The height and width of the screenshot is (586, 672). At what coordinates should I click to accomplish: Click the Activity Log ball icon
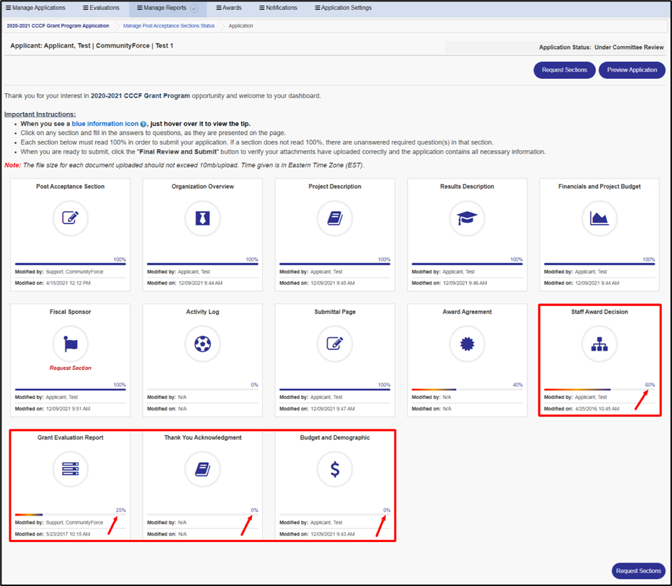click(x=202, y=343)
